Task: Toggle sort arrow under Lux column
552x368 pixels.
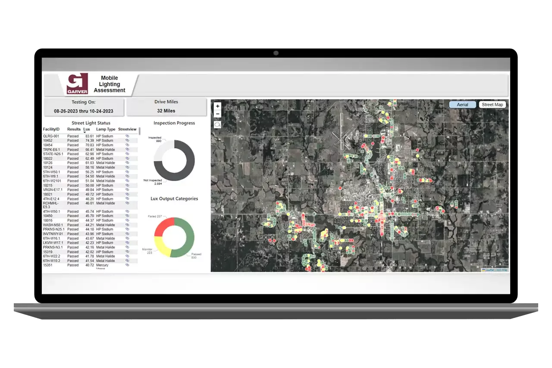Action: 85,133
